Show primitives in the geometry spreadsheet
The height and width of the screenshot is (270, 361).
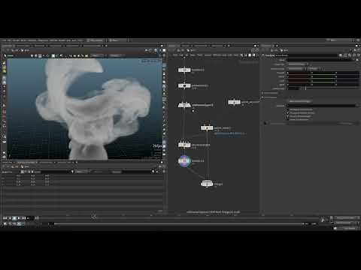[29, 172]
